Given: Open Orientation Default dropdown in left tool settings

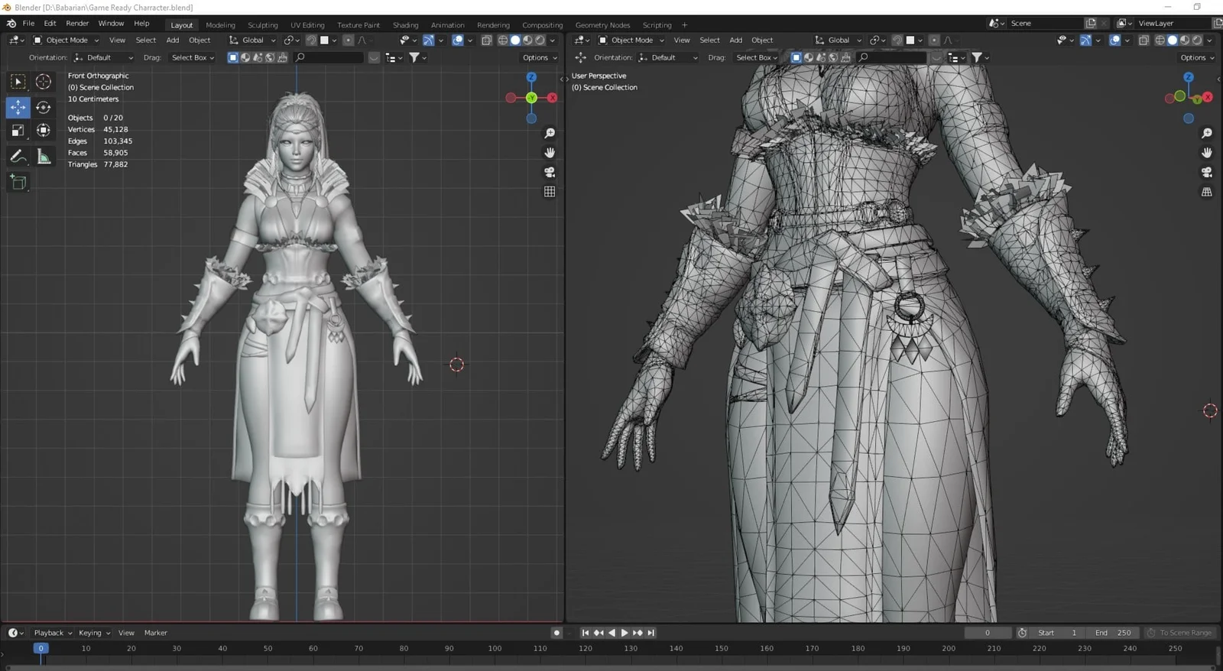Looking at the screenshot, I should 104,57.
